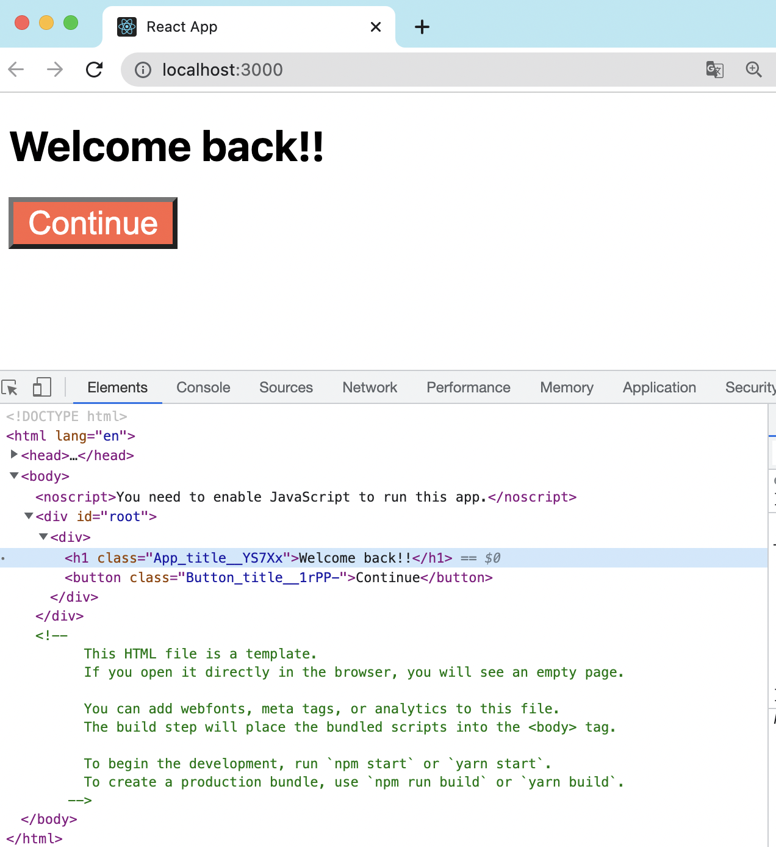Open the Security tab
Image resolution: width=776 pixels, height=847 pixels.
(x=750, y=387)
